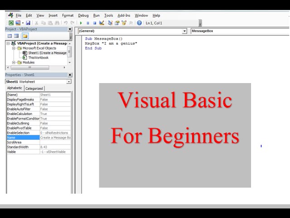Switch to the Categorized tab
290x218 pixels.
click(34, 89)
